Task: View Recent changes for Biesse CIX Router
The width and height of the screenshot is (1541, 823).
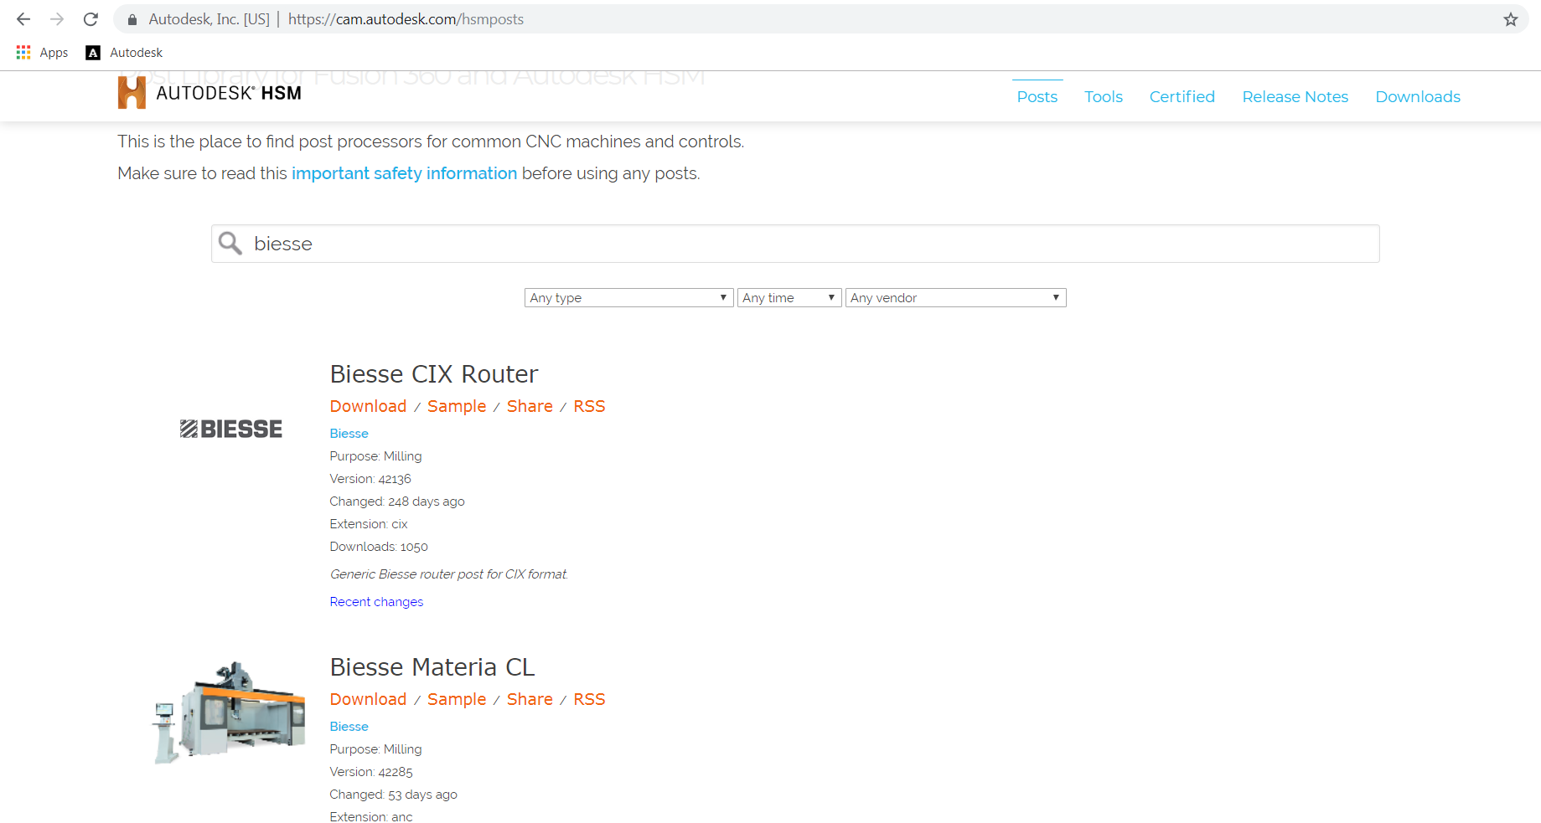Action: [375, 601]
